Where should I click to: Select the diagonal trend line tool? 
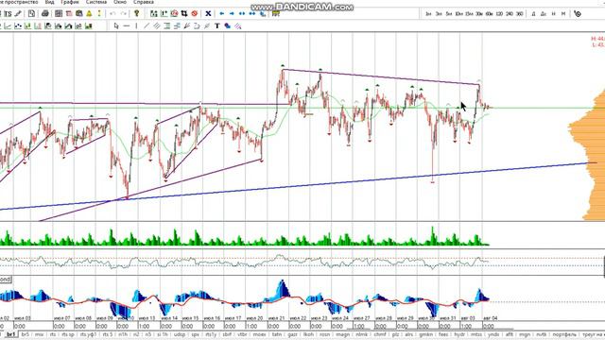click(147, 25)
